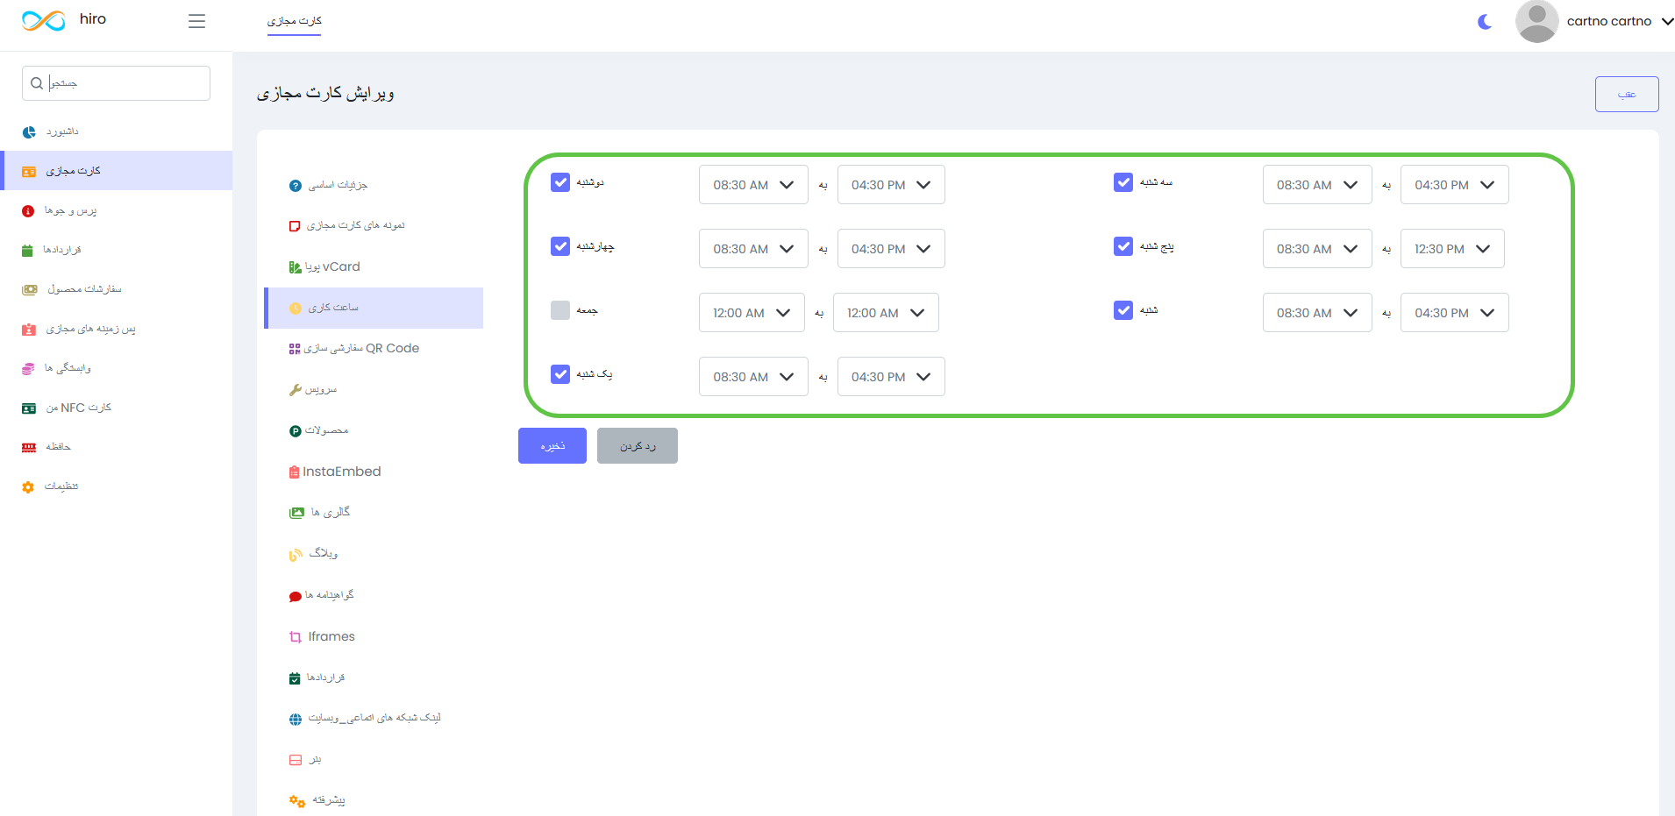The image size is (1675, 816).
Task: Open the Dashboard item with pie chart icon
Action: pyautogui.click(x=61, y=132)
